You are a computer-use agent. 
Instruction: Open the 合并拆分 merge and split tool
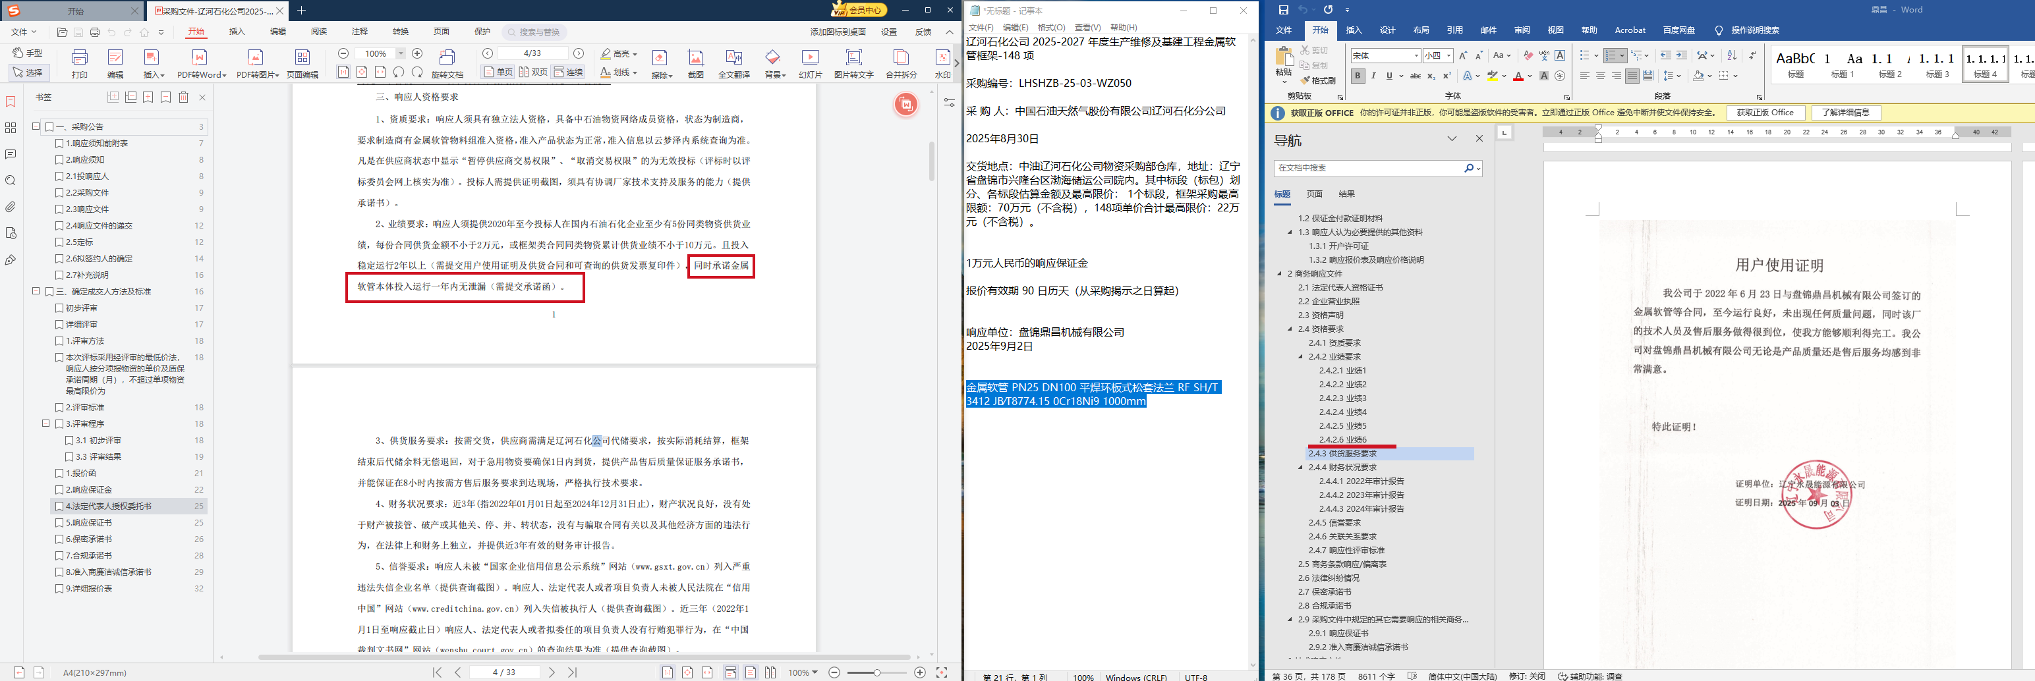pyautogui.click(x=901, y=63)
